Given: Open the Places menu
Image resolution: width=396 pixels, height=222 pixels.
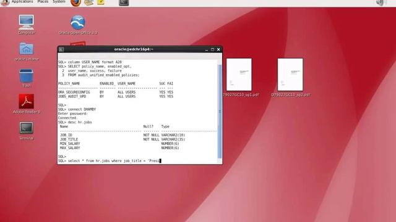Looking at the screenshot, I should pyautogui.click(x=43, y=1).
